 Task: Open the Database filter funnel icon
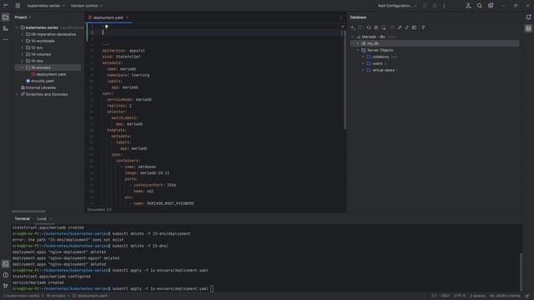[423, 27]
